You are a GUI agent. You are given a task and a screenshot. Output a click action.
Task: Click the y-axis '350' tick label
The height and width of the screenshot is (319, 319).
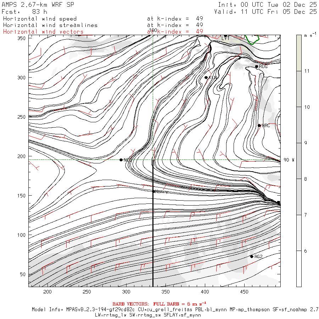coord(21,38)
